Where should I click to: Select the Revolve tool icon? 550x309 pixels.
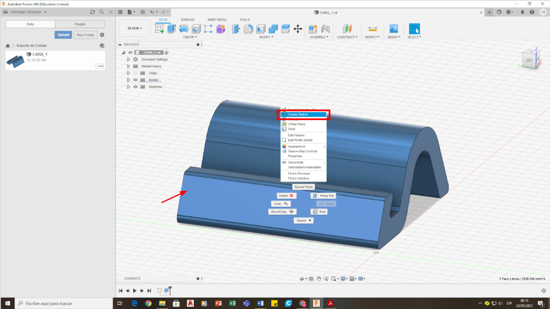click(184, 29)
